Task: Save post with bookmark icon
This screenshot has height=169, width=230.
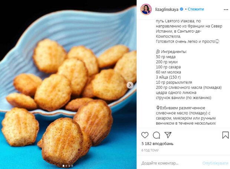Action: [225, 135]
